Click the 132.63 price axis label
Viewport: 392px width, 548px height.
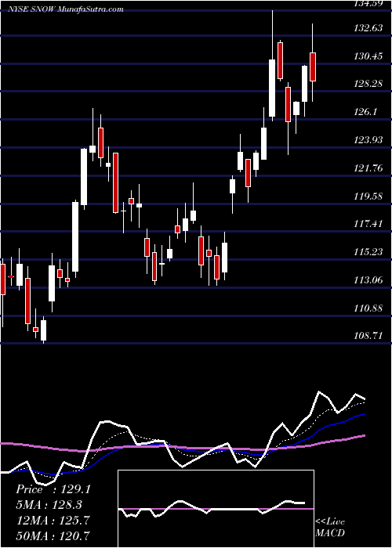368,28
